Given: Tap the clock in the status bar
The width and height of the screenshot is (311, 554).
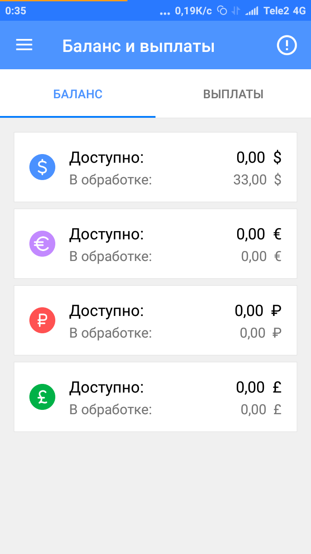Looking at the screenshot, I should (16, 11).
